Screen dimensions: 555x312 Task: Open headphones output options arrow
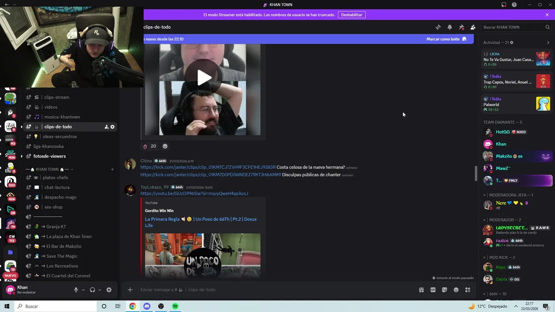pyautogui.click(x=100, y=290)
